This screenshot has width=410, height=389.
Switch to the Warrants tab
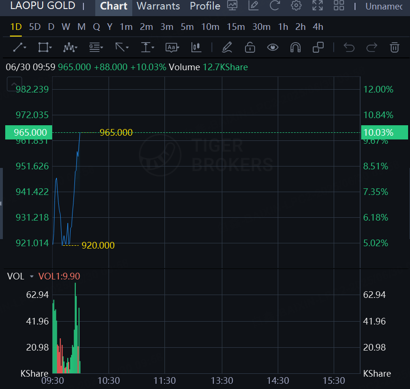pos(158,6)
